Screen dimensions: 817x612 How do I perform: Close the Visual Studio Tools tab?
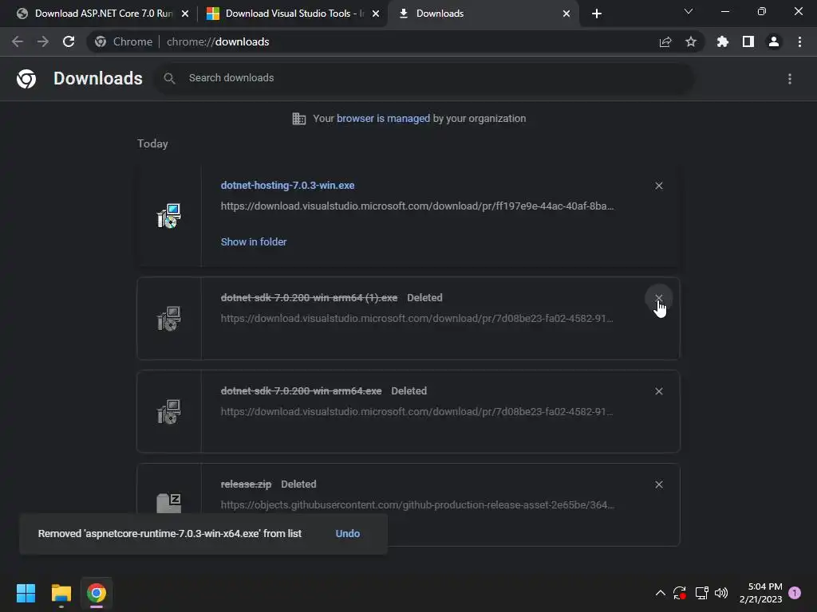[x=376, y=14]
